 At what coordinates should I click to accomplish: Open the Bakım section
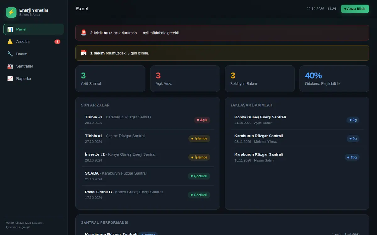34,54
